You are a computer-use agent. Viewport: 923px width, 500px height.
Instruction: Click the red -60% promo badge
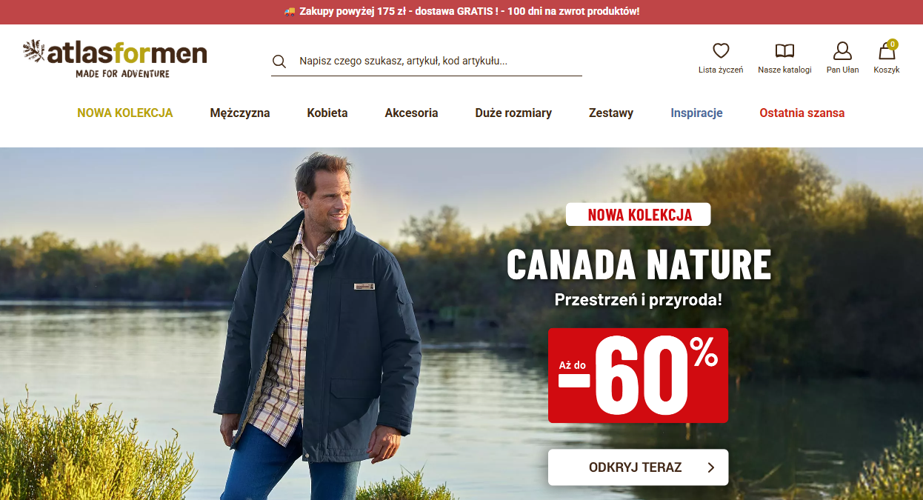click(x=638, y=376)
